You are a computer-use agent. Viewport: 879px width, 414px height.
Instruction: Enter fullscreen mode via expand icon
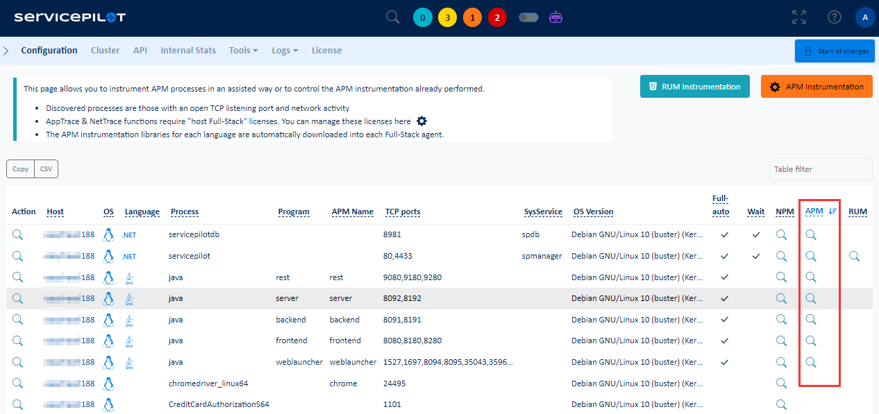[x=798, y=17]
